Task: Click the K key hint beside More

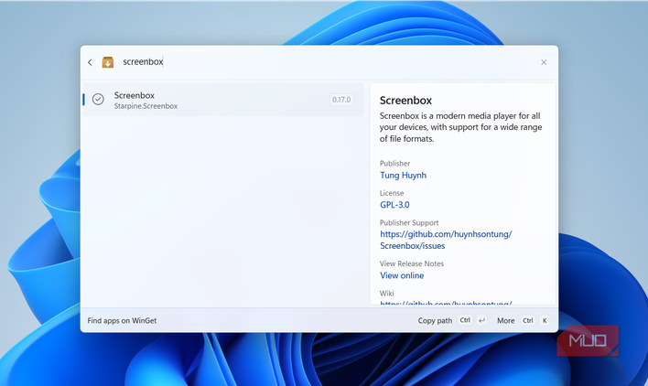Action: tap(545, 320)
